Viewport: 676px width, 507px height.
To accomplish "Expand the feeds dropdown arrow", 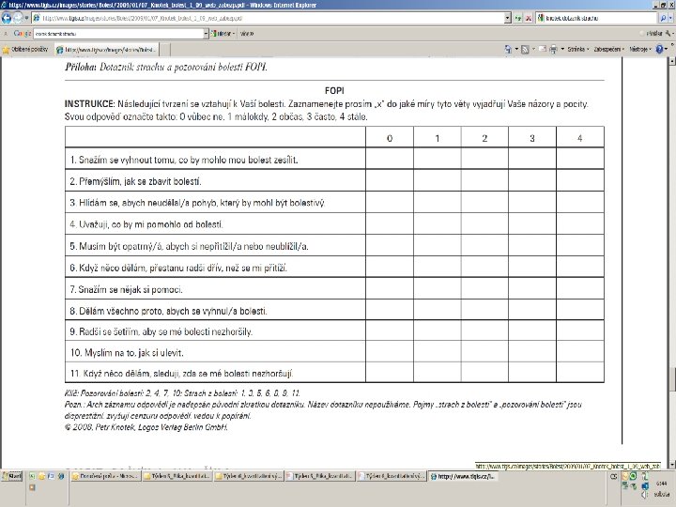I will tap(533, 50).
